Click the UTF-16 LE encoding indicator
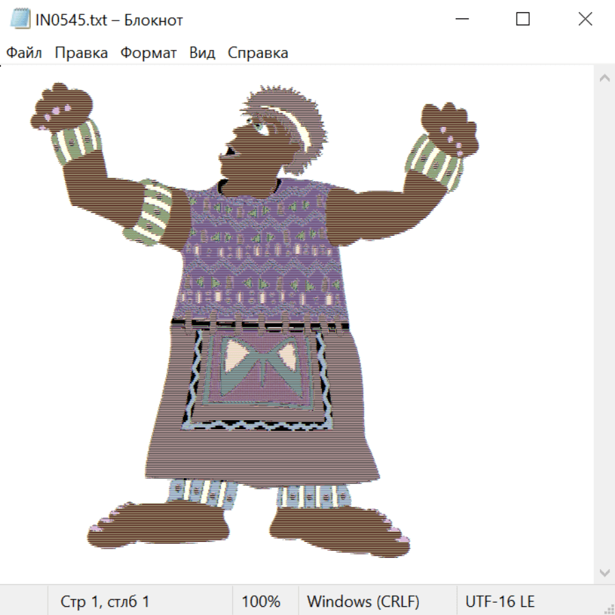615x615 pixels. (x=500, y=602)
